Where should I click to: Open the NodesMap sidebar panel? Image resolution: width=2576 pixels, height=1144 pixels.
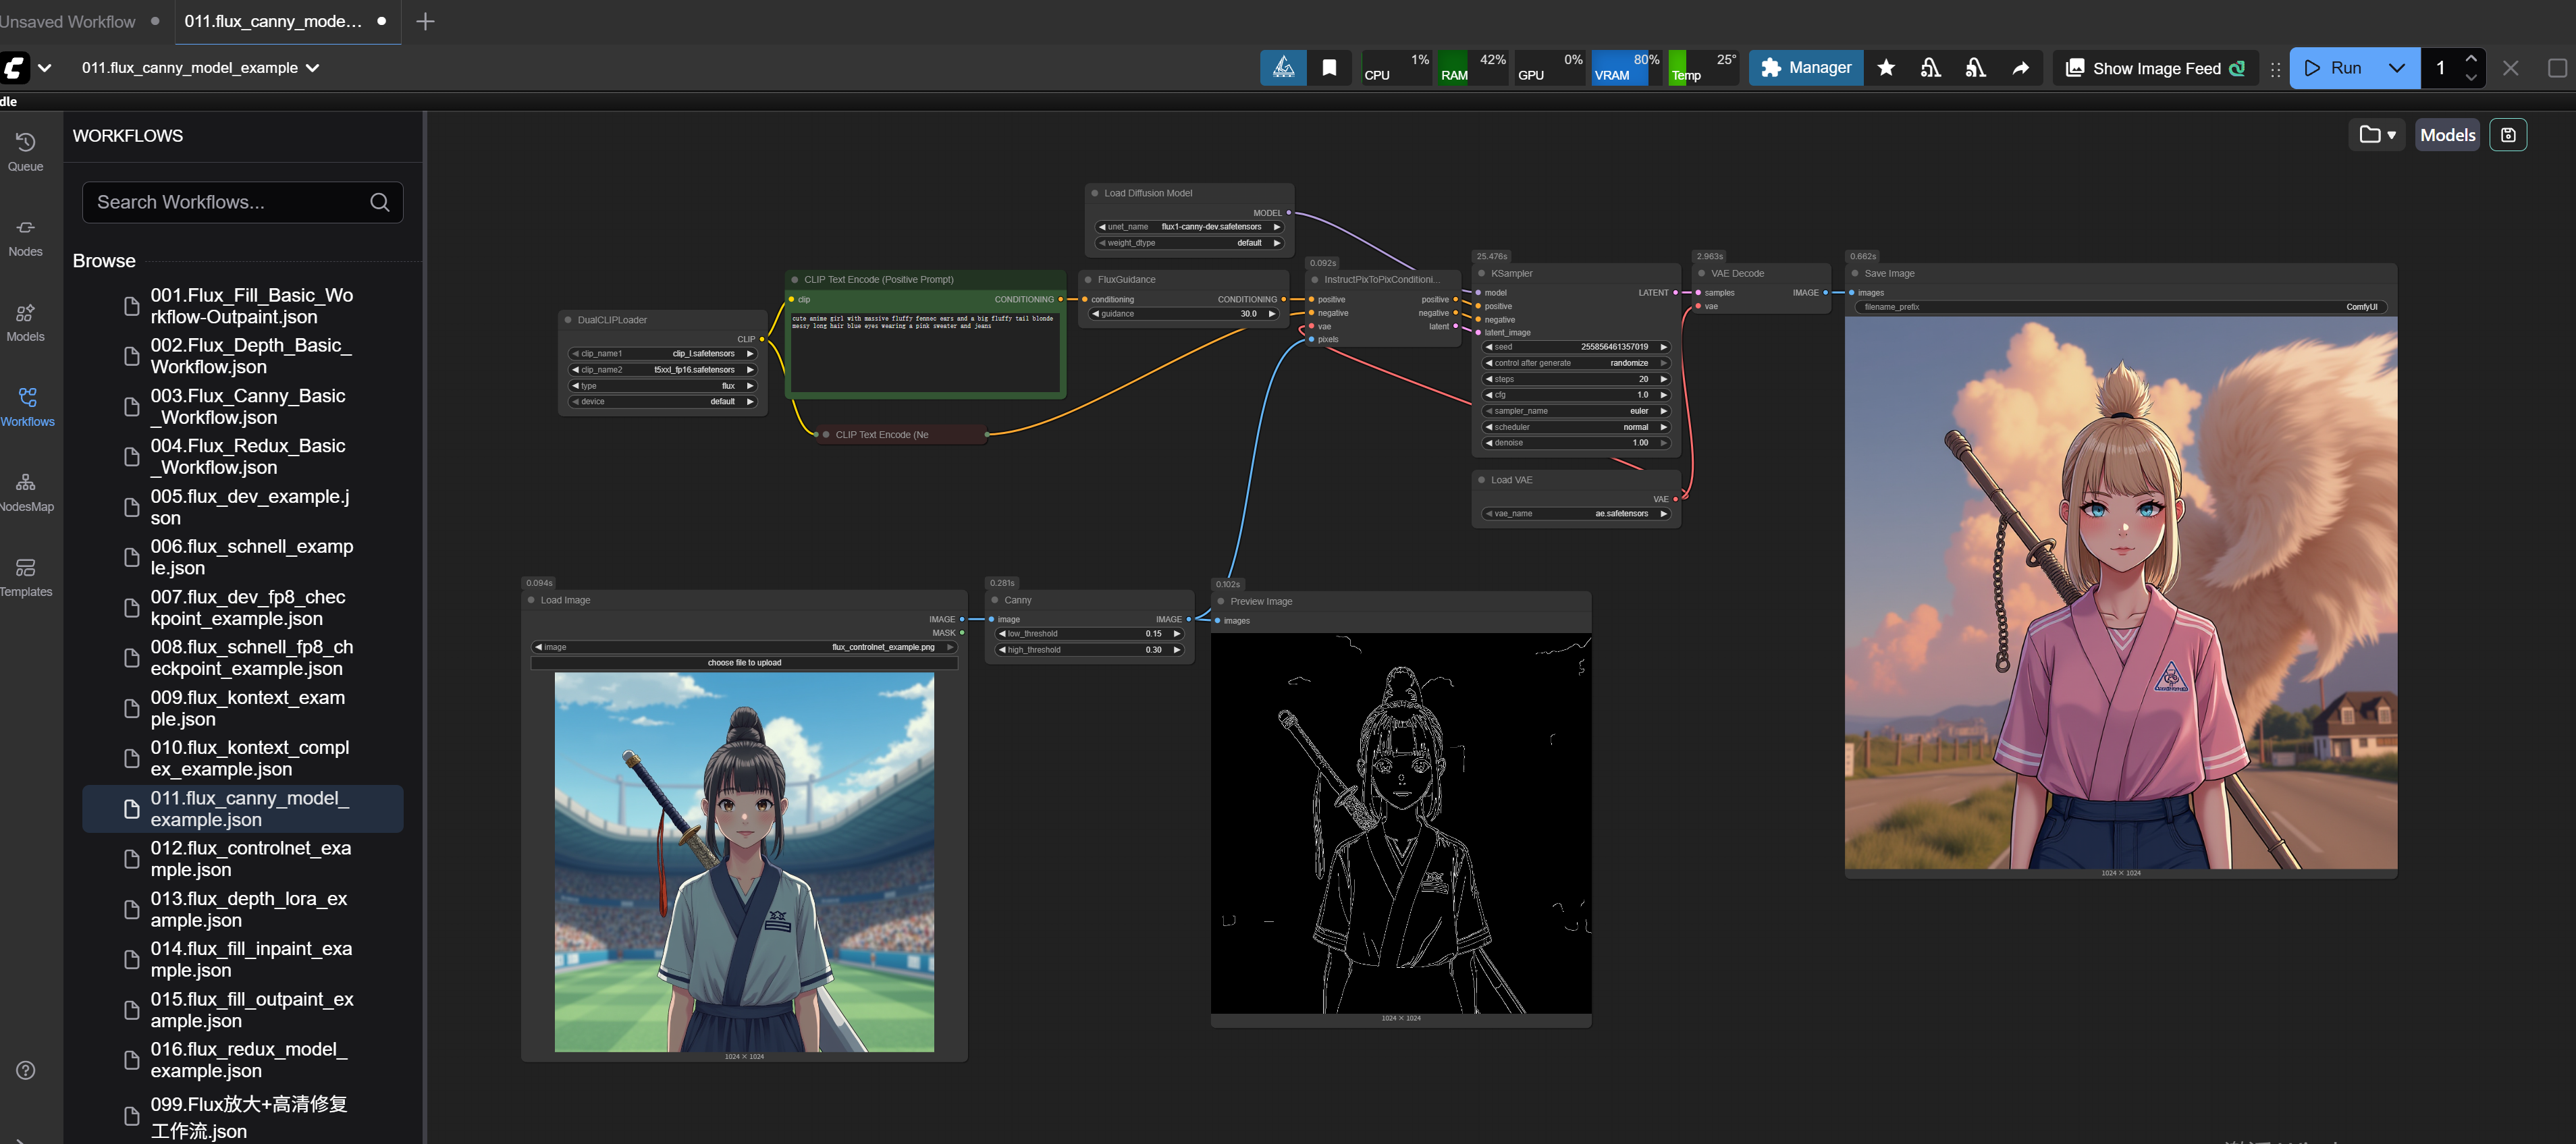(x=26, y=492)
